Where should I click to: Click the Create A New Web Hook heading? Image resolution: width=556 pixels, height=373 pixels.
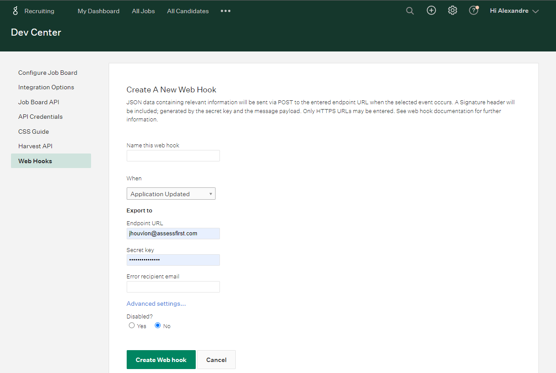[172, 90]
